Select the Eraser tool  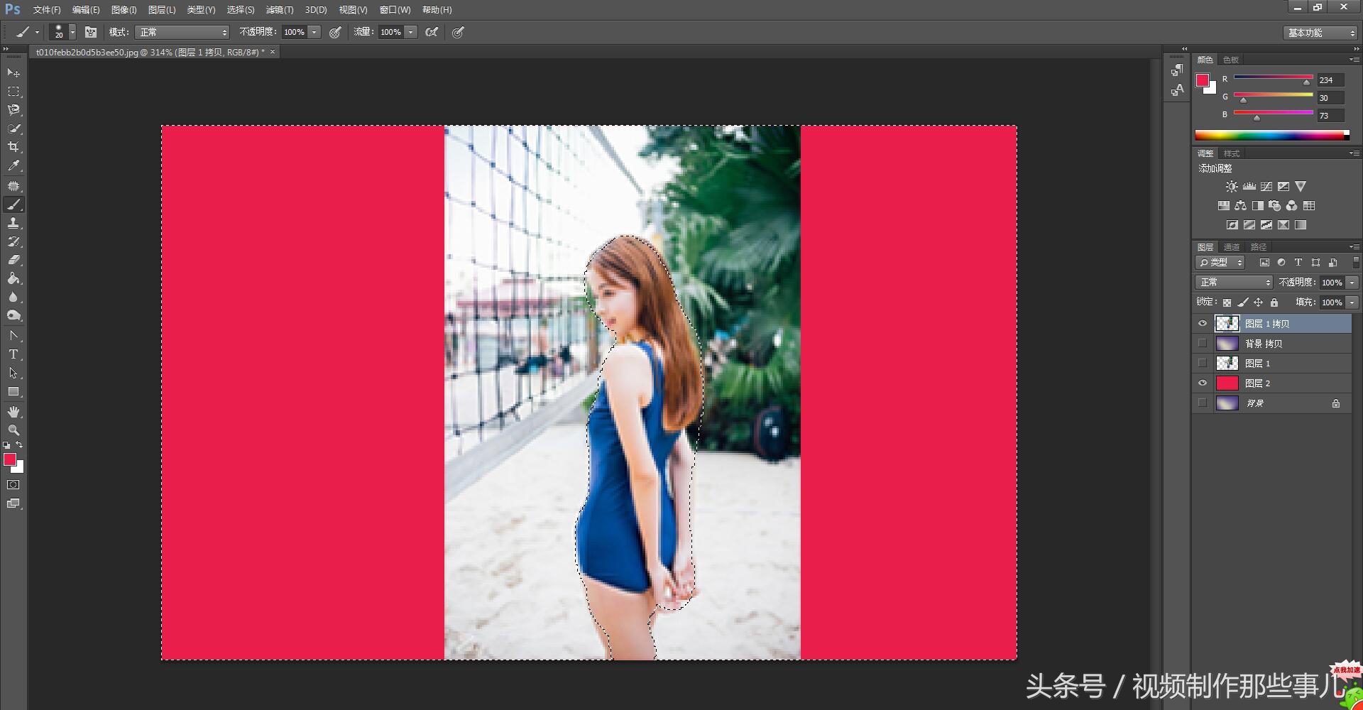13,260
